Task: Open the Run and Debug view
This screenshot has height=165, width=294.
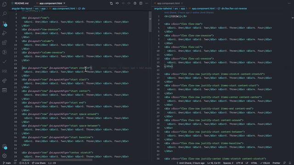Action: tap(5, 33)
